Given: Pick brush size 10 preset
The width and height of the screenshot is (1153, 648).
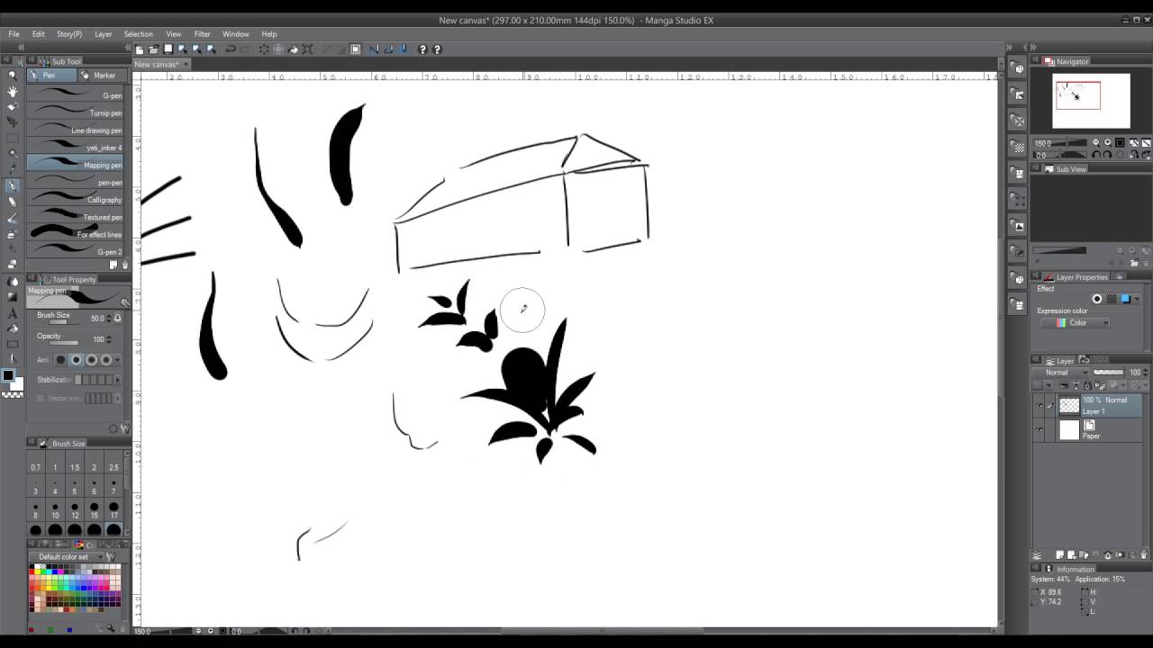Looking at the screenshot, I should [x=55, y=509].
